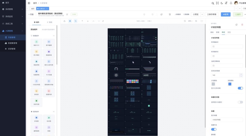Click the red delete icon in properties panel
This screenshot has height=136, width=246.
[242, 25]
